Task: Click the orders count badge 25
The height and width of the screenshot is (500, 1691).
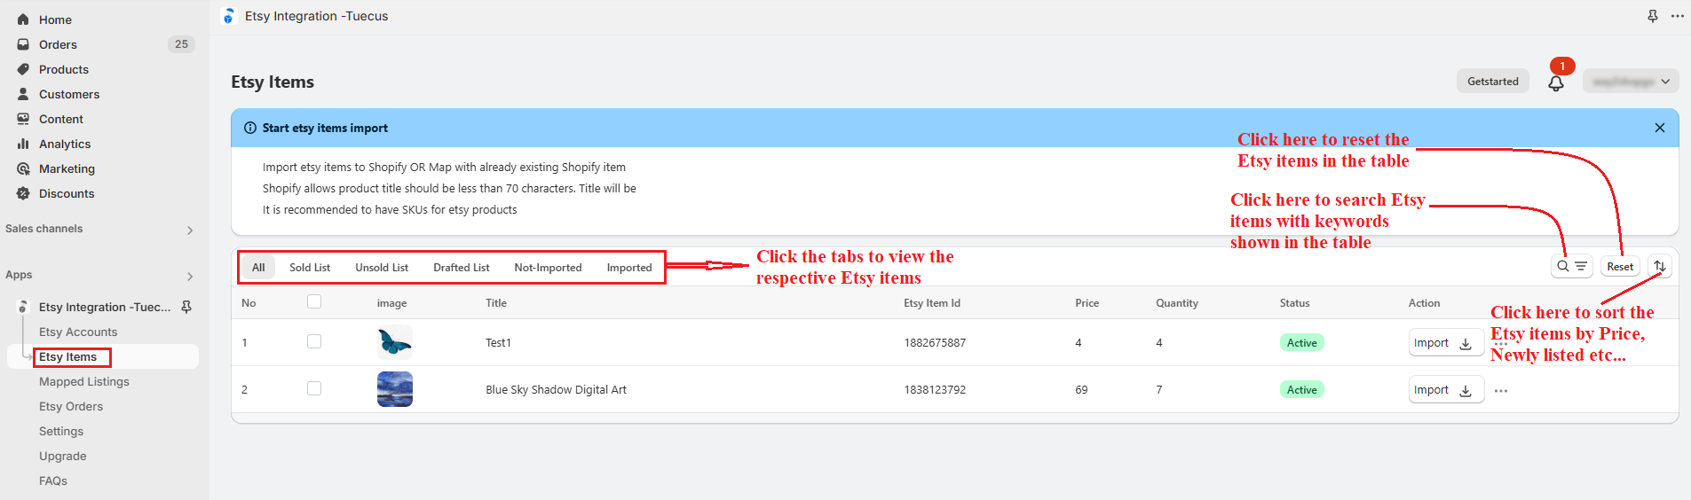Action: pos(181,44)
